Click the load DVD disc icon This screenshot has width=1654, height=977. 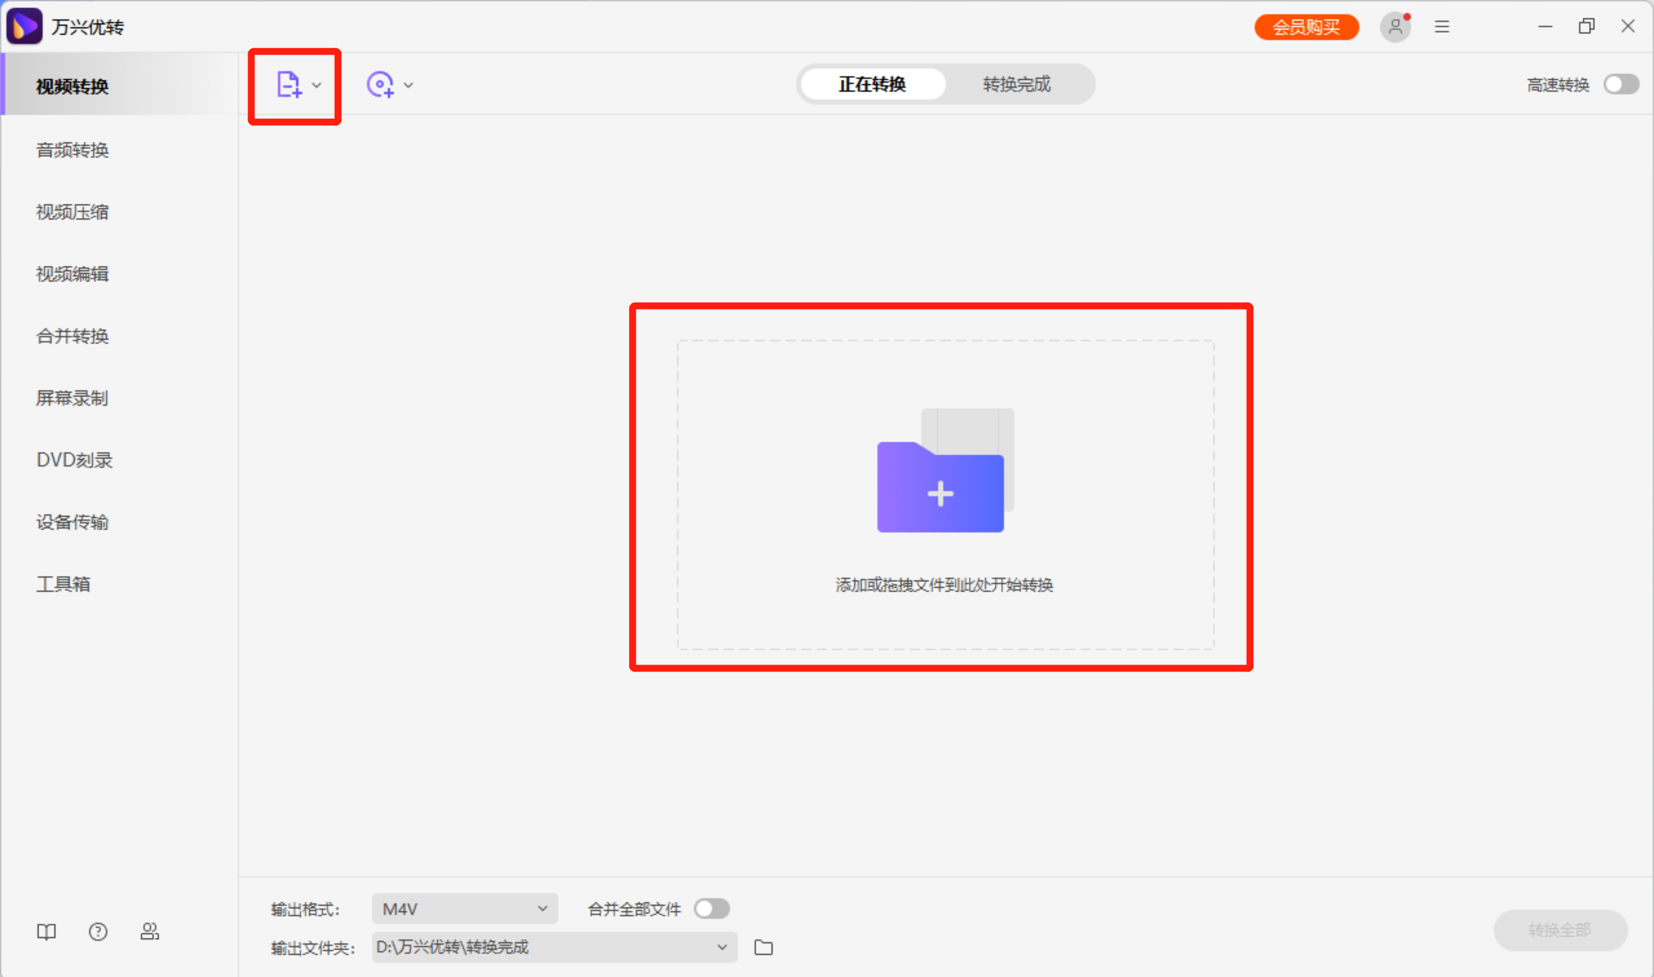click(380, 85)
